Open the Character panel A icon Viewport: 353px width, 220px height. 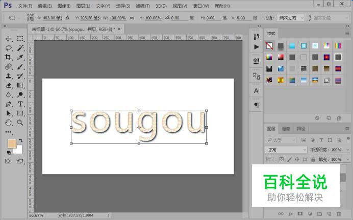[x=257, y=91]
